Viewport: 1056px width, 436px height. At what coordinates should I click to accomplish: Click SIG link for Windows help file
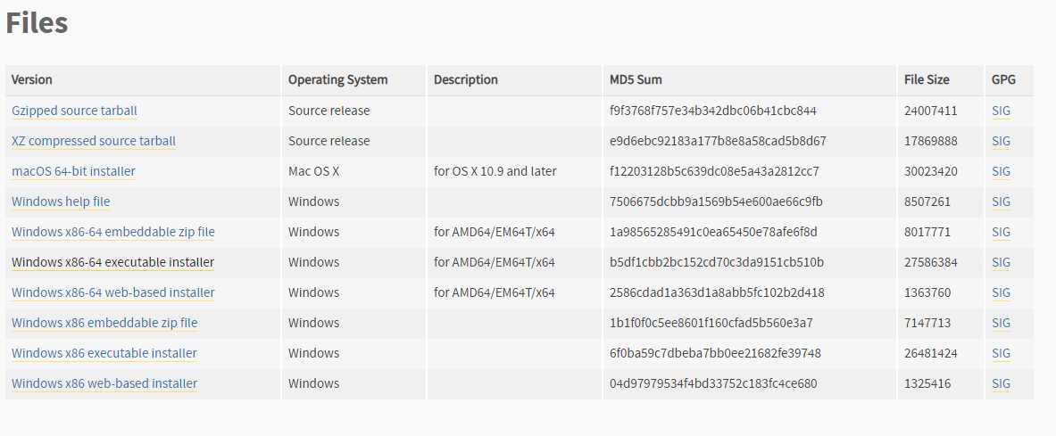tap(1001, 202)
